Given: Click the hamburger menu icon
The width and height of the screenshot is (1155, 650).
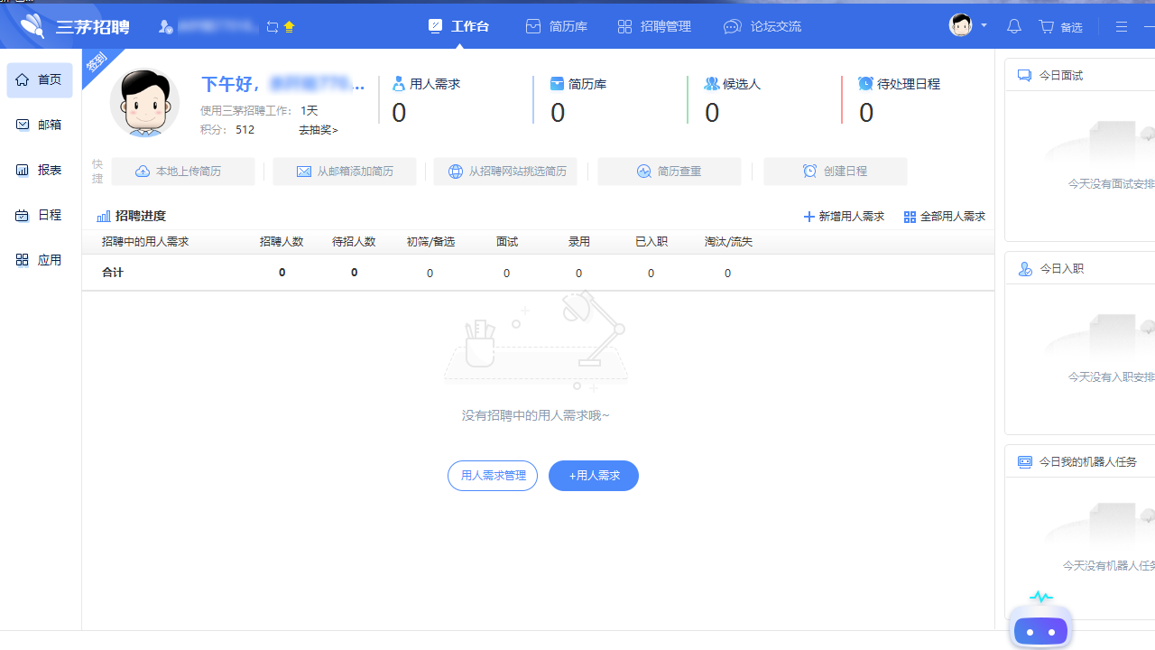Looking at the screenshot, I should click(x=1121, y=26).
